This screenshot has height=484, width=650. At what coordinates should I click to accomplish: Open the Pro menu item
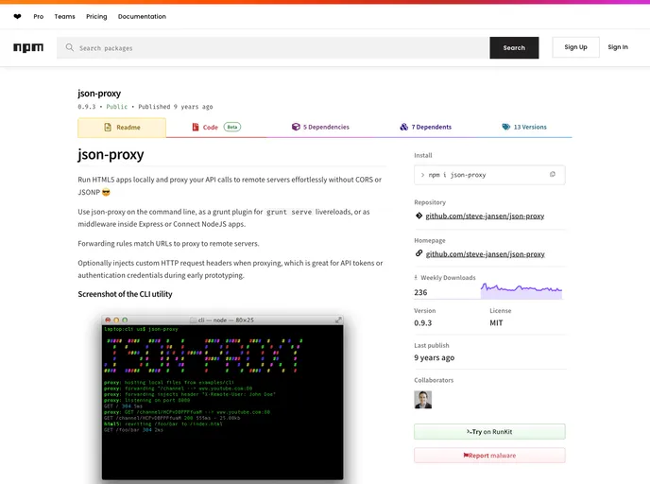[x=39, y=17]
